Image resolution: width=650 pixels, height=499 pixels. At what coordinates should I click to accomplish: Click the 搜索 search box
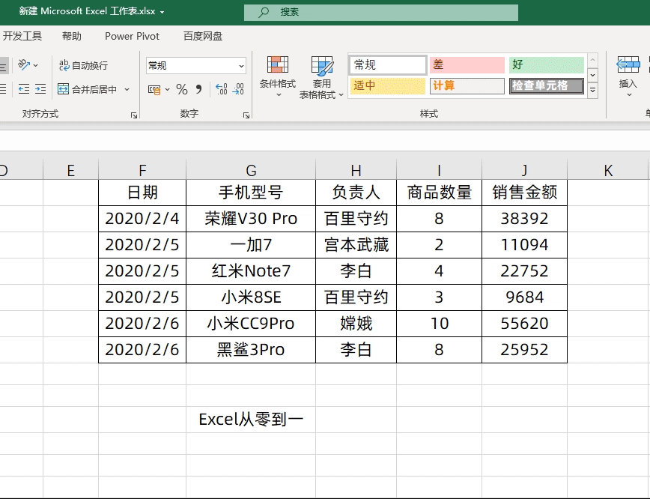(380, 12)
